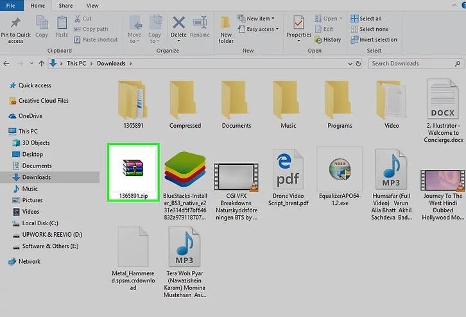
Task: Select the Documents folder in file list
Action: (237, 105)
